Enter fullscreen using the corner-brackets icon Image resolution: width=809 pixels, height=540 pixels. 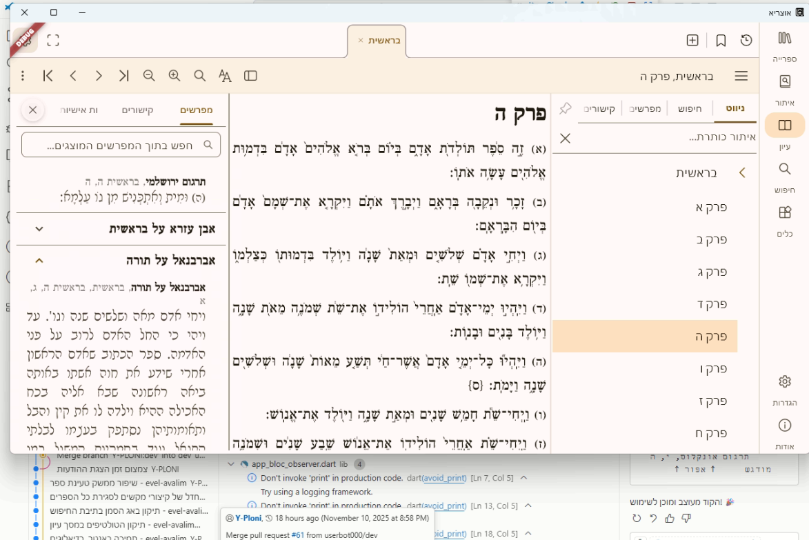pyautogui.click(x=52, y=40)
